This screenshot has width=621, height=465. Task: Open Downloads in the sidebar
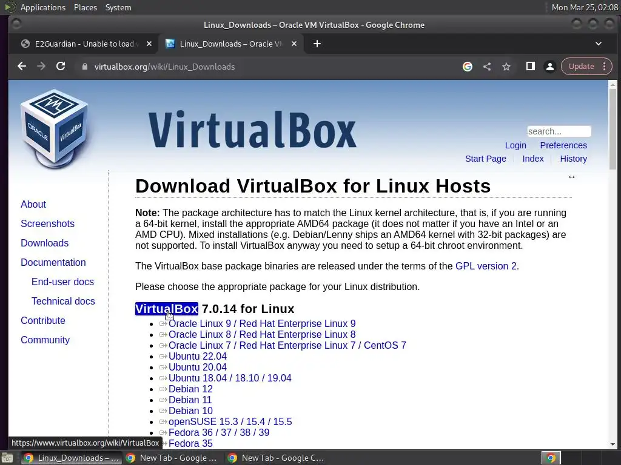pyautogui.click(x=44, y=243)
